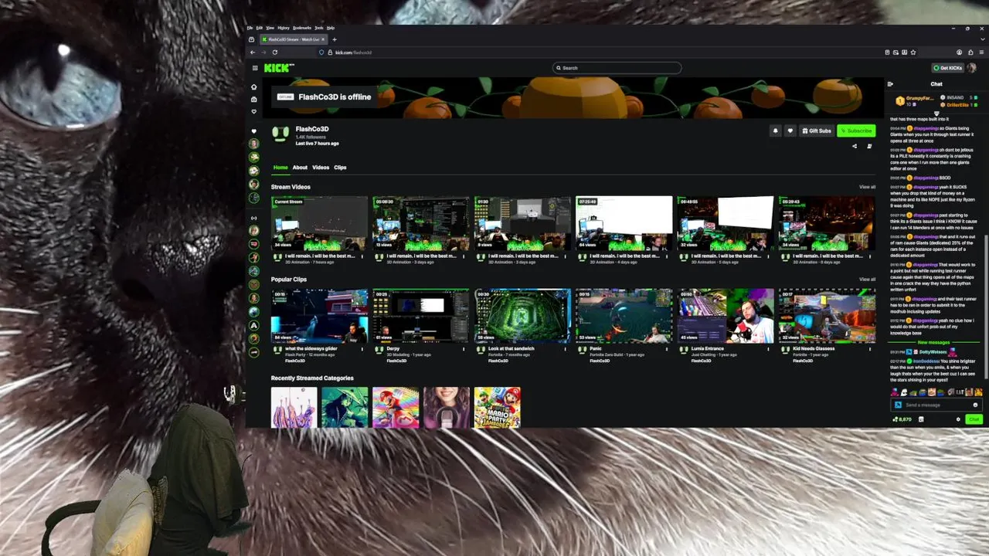The height and width of the screenshot is (556, 989).
Task: Open the History menu in Firefox
Action: coord(284,28)
